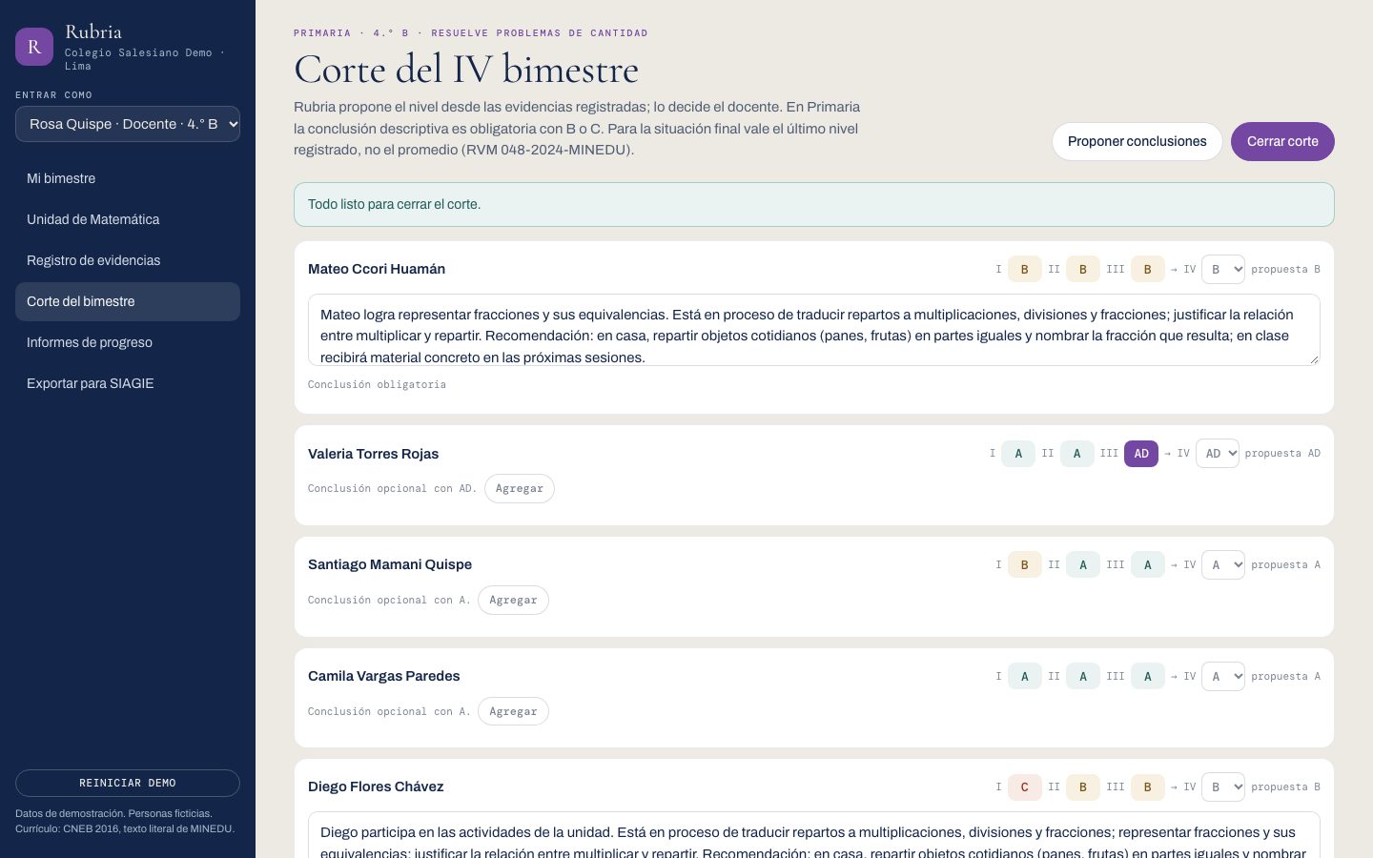Screen dimensions: 1373x858
Task: Click Diego's bimestre I C badge
Action: (1025, 787)
